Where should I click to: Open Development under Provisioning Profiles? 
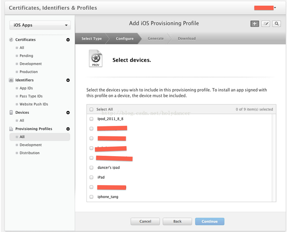point(31,145)
